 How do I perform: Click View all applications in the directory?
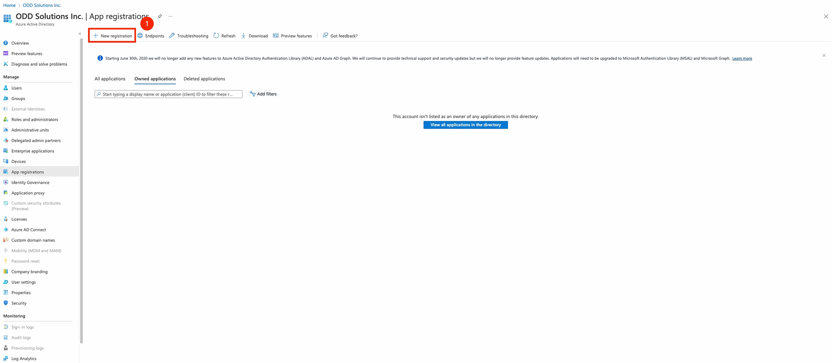click(465, 125)
